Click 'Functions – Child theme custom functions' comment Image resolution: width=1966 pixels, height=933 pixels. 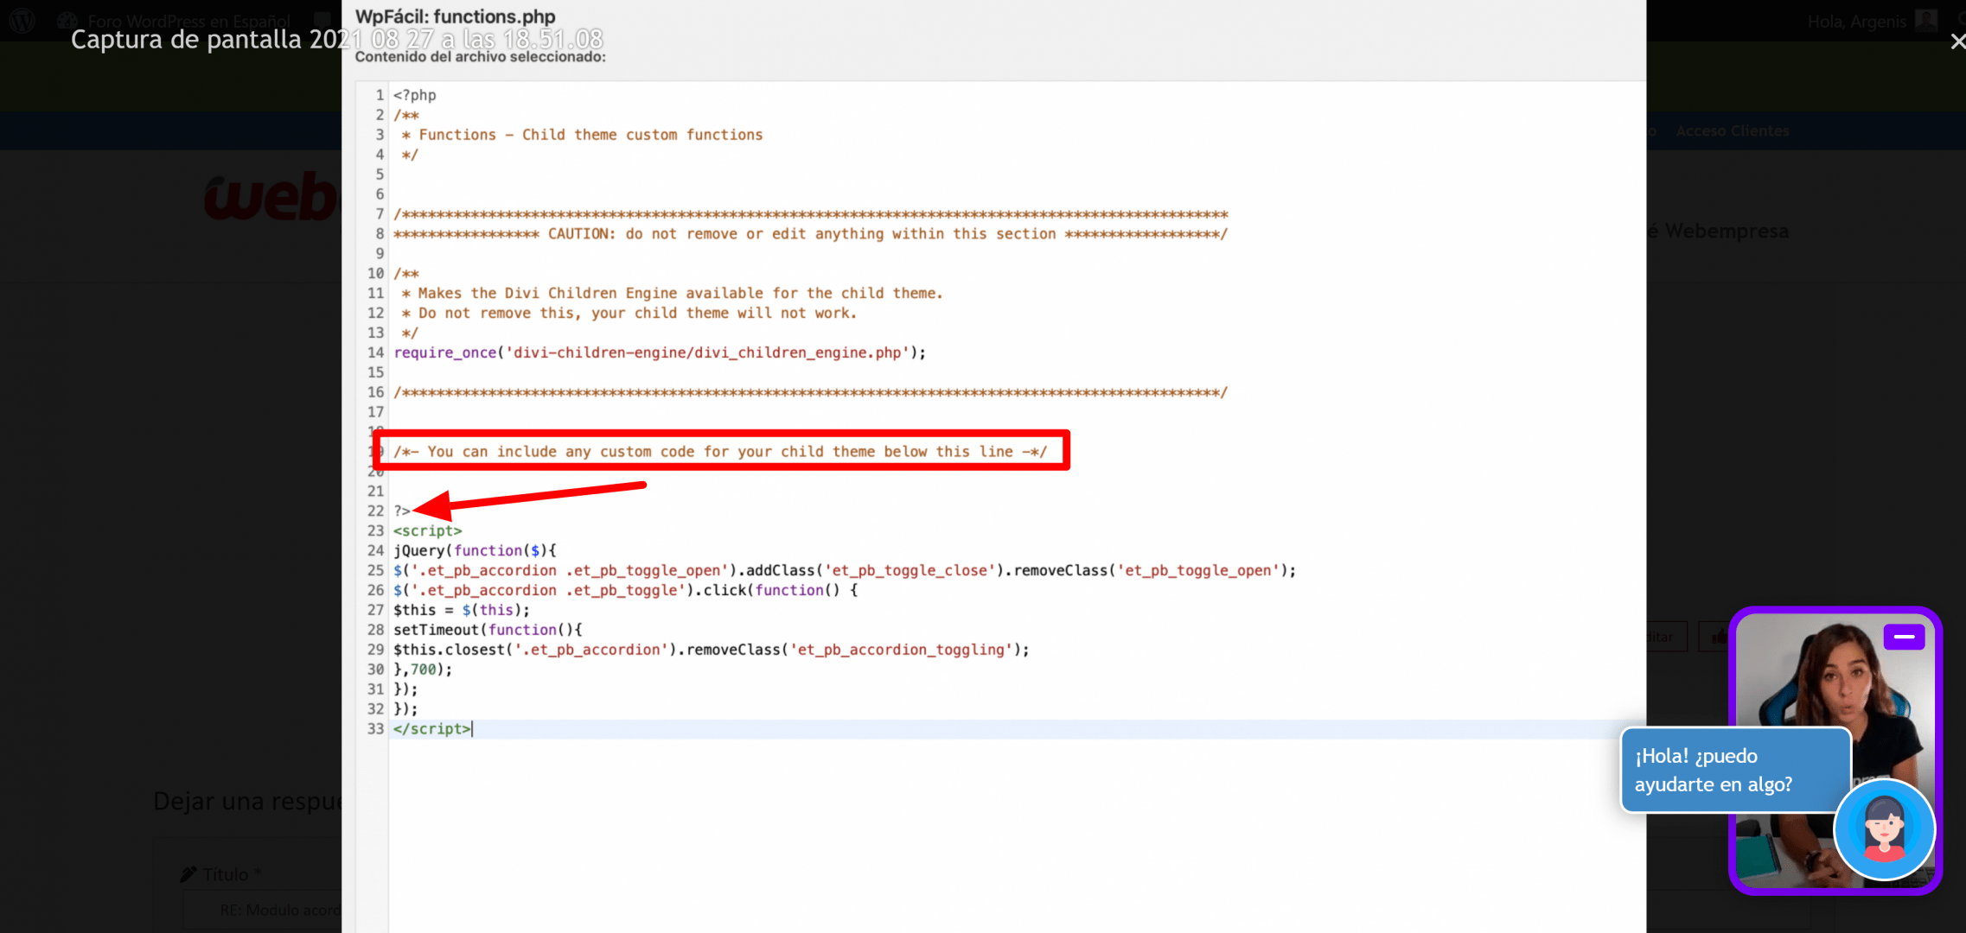pos(582,134)
